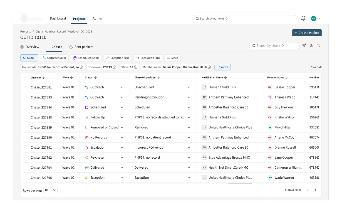Viewport: 342px width, 213px height.
Task: Open the Dashboard navigation item
Action: (58, 19)
